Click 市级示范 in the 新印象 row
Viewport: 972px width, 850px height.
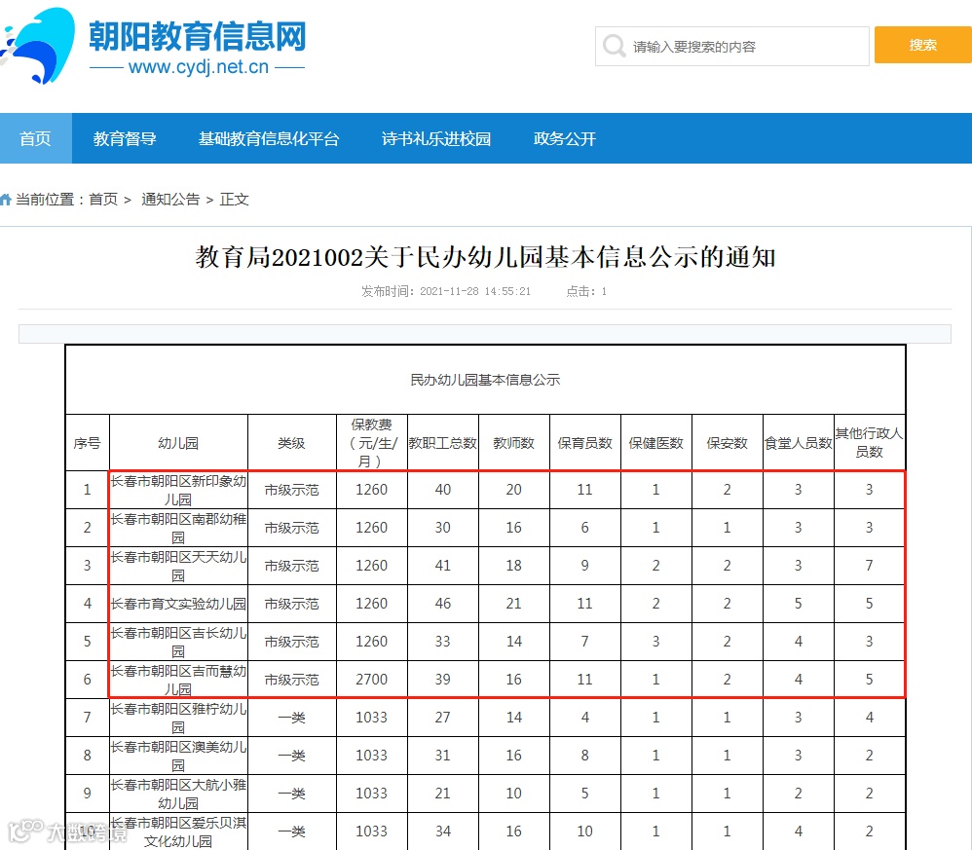click(x=291, y=490)
